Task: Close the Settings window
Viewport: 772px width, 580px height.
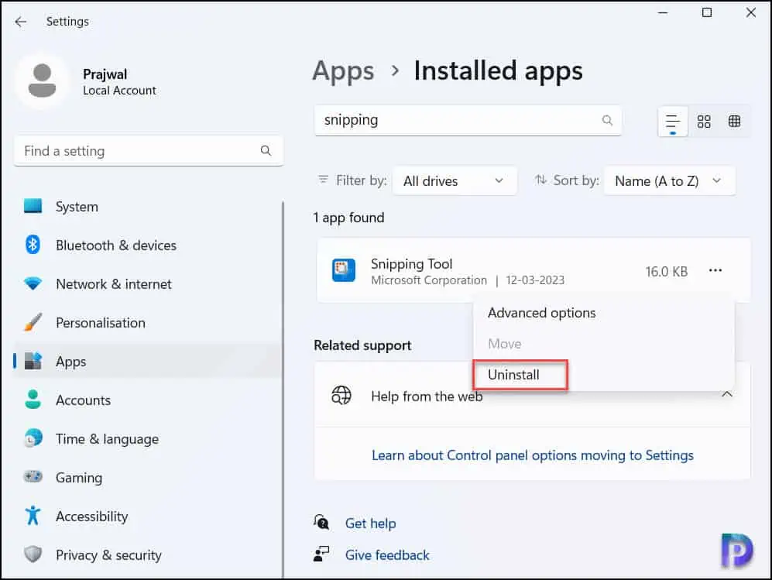Action: click(x=750, y=12)
